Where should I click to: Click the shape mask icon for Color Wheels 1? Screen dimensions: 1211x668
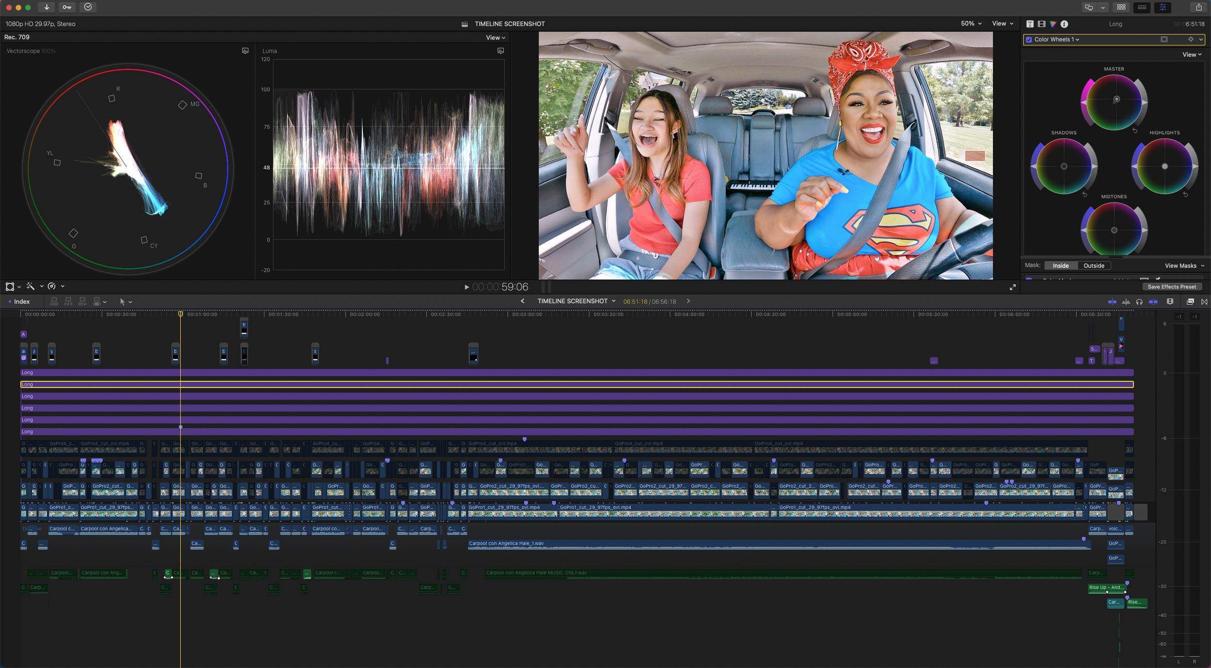[x=1164, y=39]
